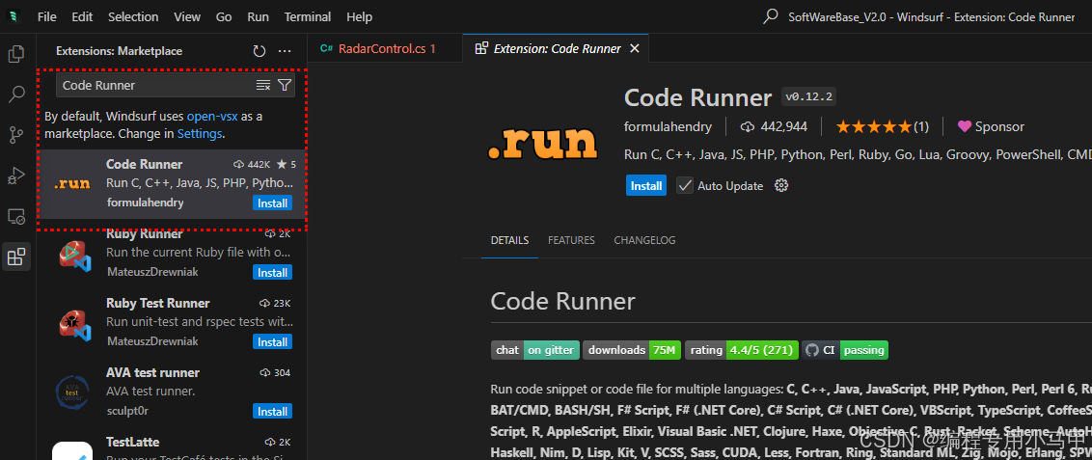The width and height of the screenshot is (1092, 460).
Task: Install the AVA test runner extension
Action: [x=272, y=412]
